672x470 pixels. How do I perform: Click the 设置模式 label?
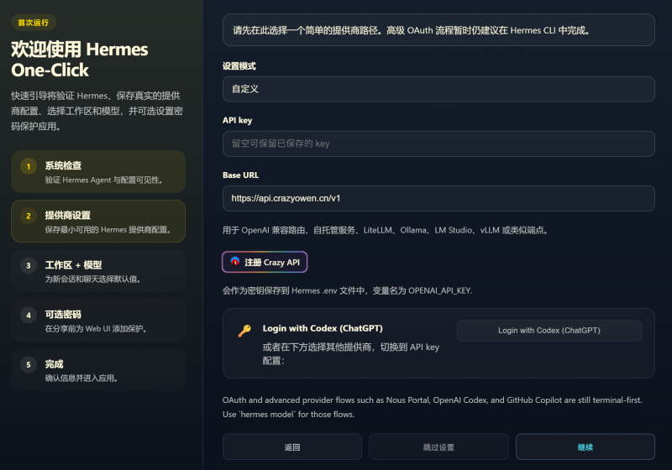[239, 66]
